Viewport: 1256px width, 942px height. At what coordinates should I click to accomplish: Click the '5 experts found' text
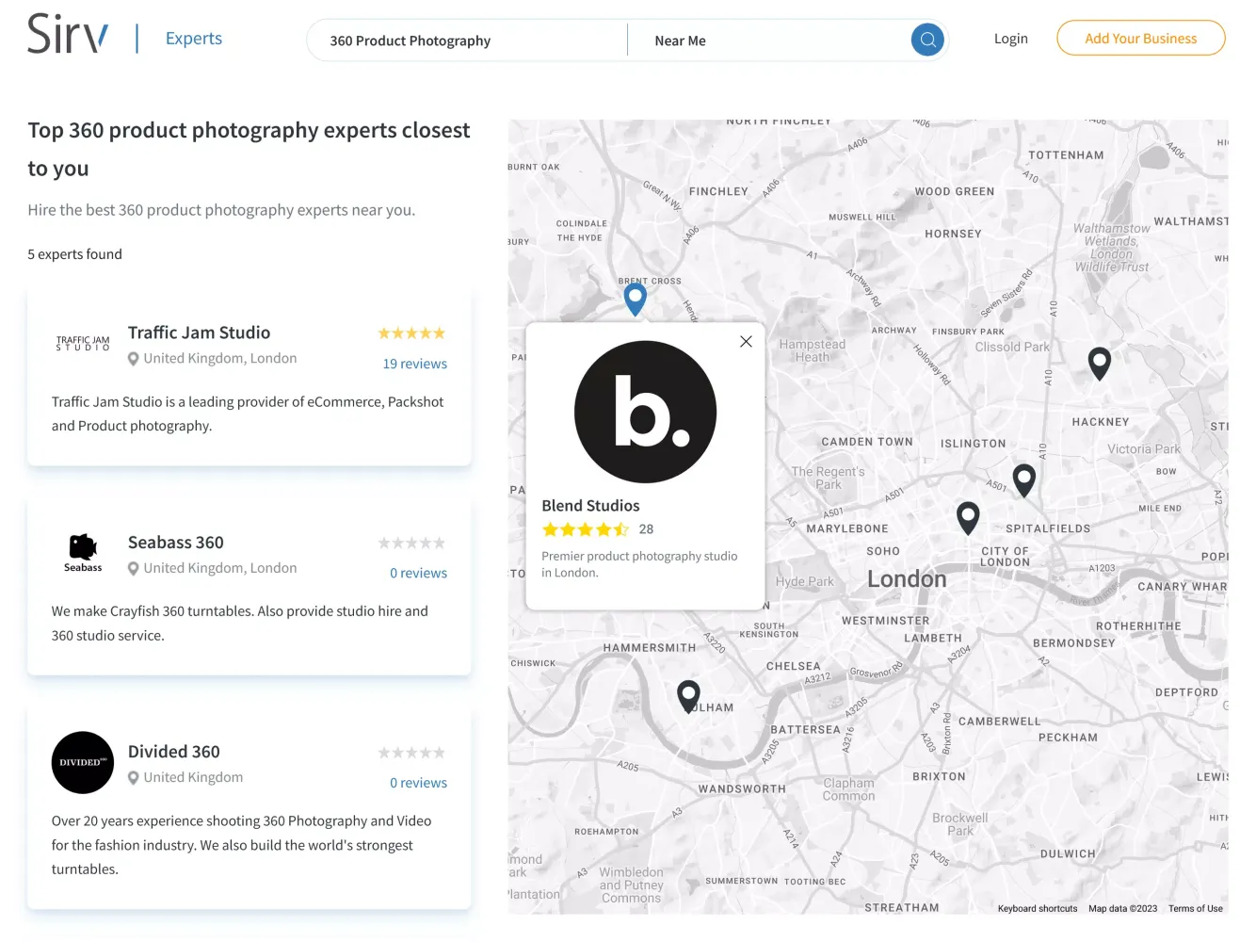tap(74, 254)
